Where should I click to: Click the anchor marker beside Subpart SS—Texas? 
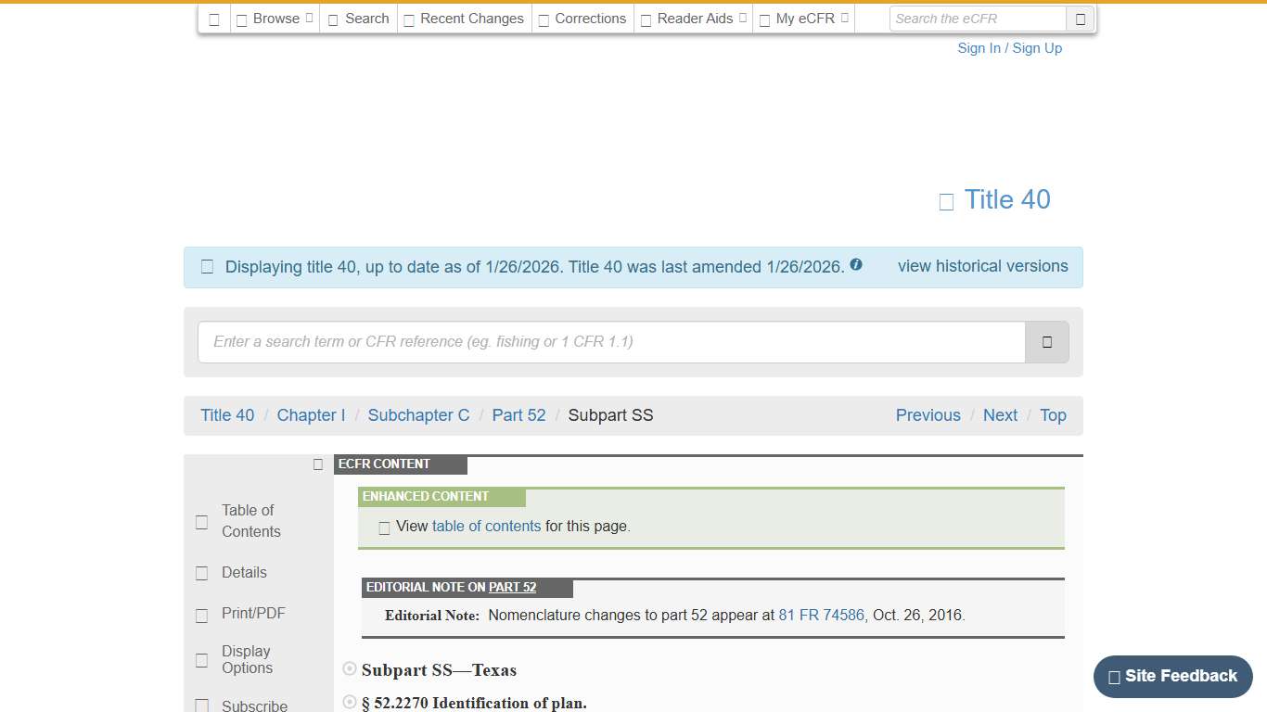[x=349, y=667]
